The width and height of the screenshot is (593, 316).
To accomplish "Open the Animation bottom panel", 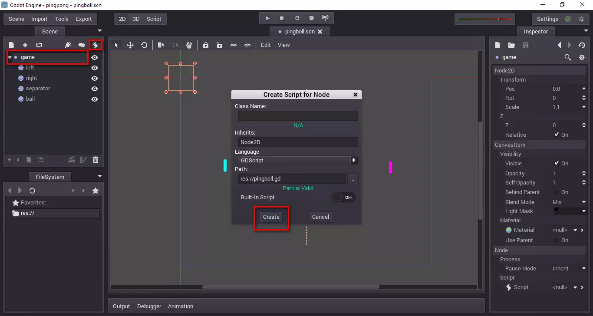I will (x=181, y=306).
